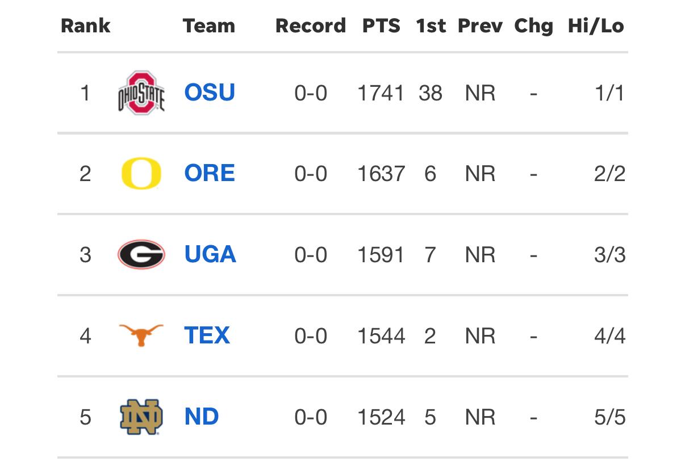Click the Ohio State team logo

141,93
